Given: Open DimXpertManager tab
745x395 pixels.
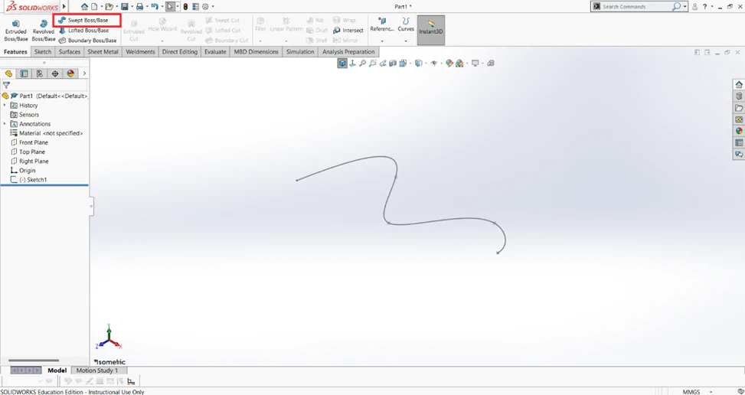Looking at the screenshot, I should click(x=55, y=73).
